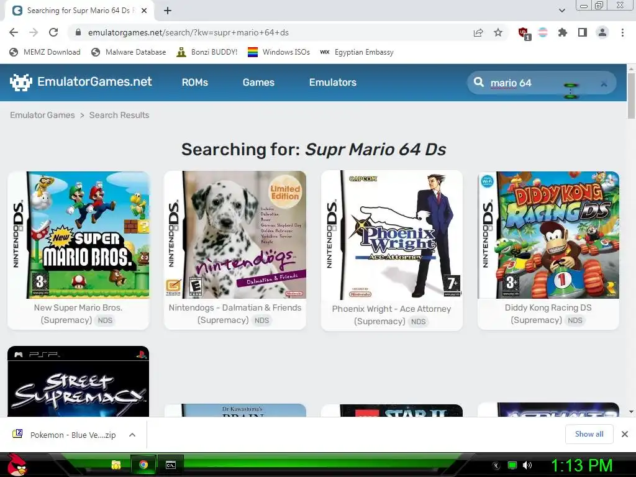Screen dimensions: 636x477
Task: Click Emulator Games breadcrumb link
Action: (42, 115)
